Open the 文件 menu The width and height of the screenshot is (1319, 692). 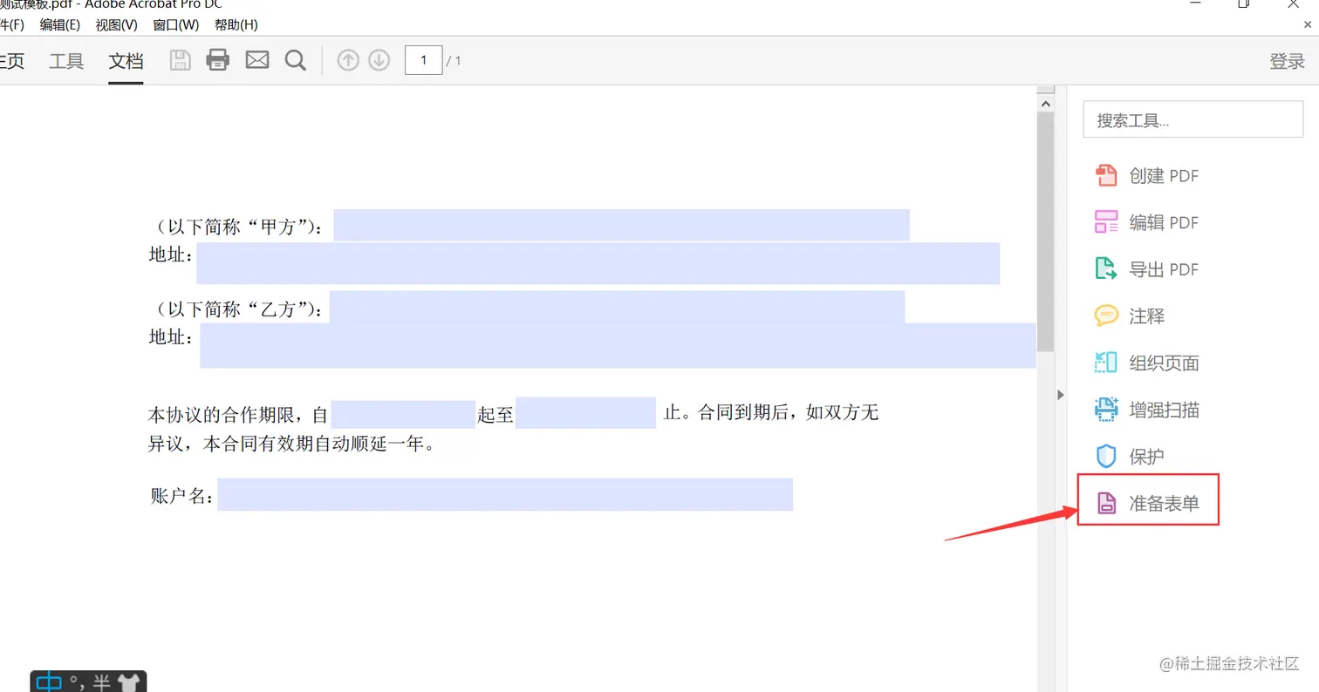(11, 24)
